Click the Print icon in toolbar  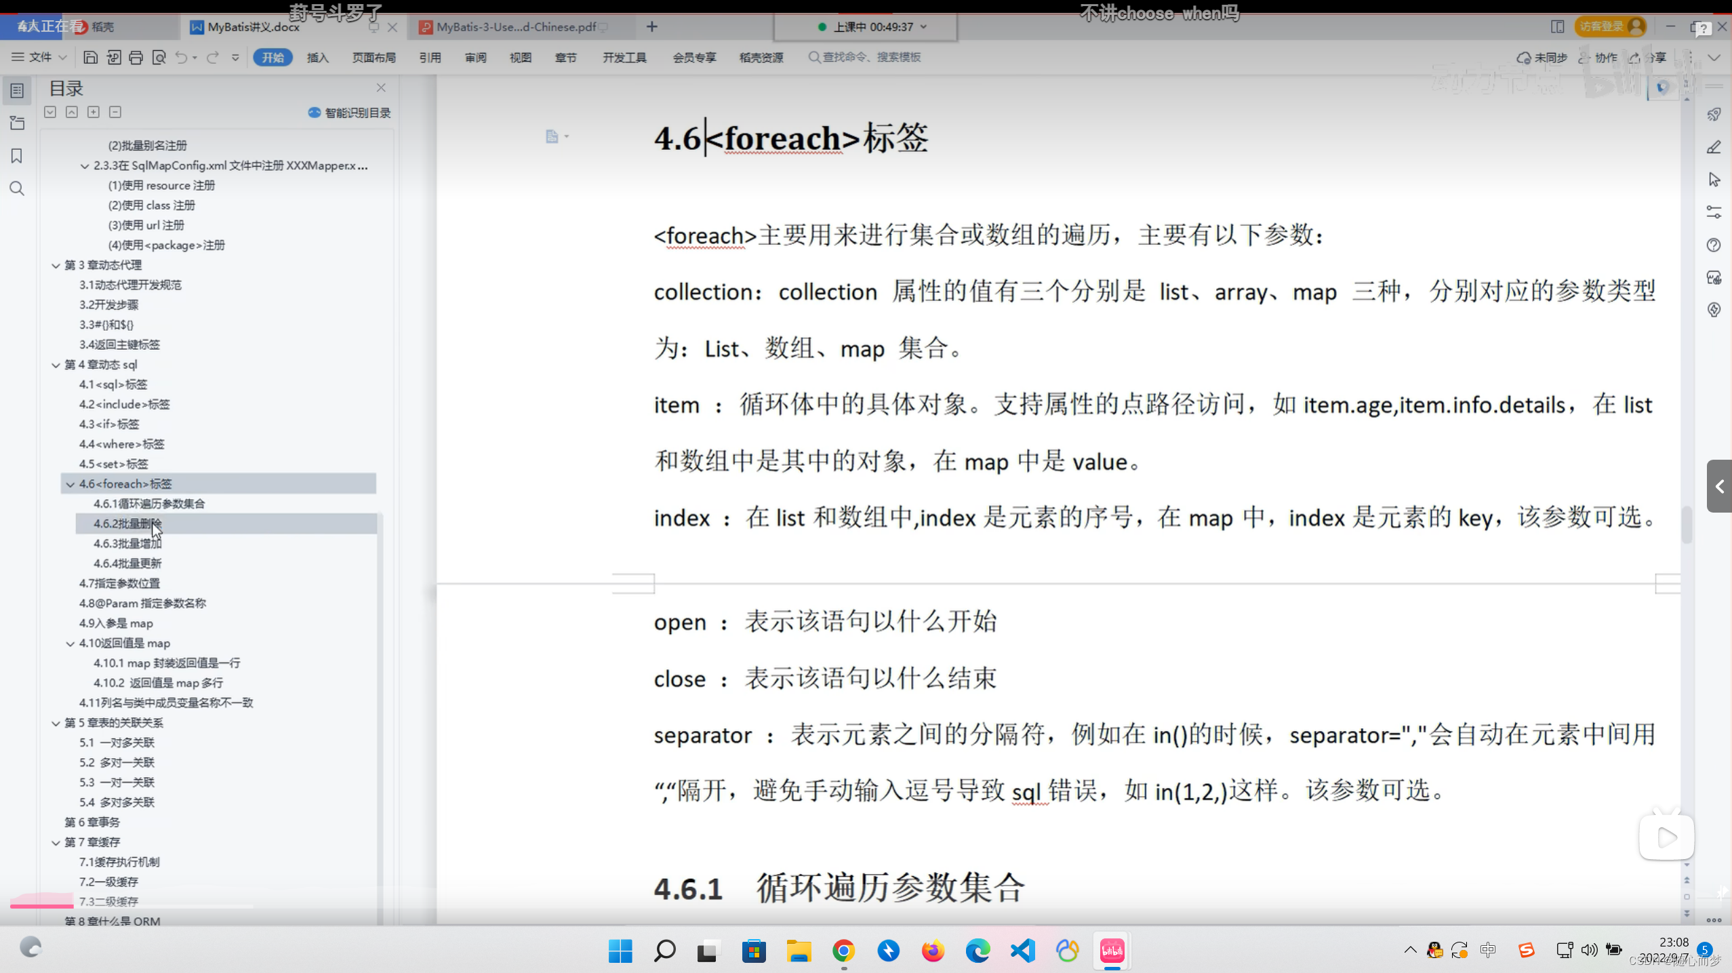point(136,58)
